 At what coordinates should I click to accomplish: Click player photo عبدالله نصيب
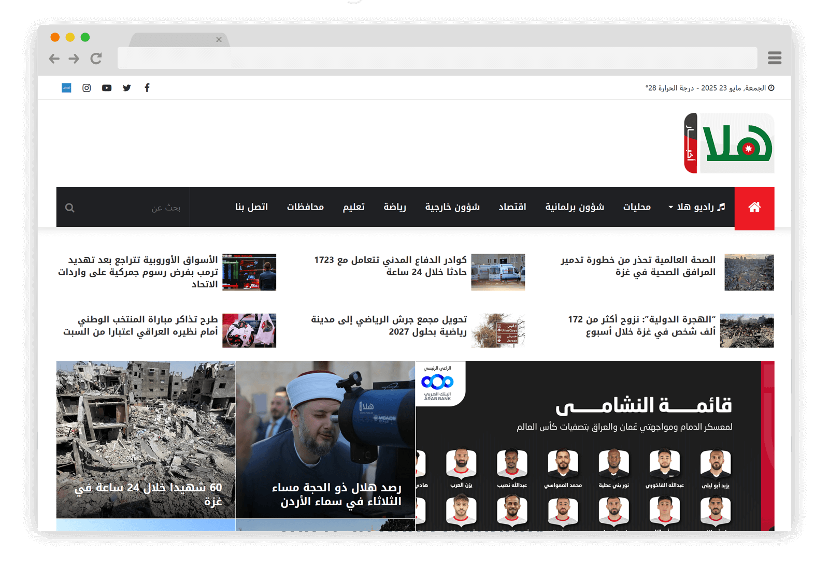click(512, 464)
